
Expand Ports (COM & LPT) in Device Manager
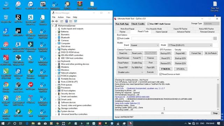click(56, 82)
